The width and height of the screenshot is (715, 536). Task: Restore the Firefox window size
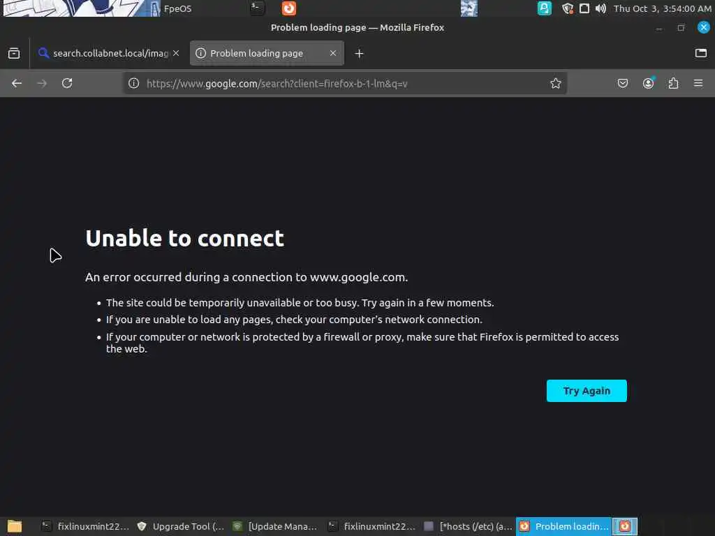tap(681, 28)
